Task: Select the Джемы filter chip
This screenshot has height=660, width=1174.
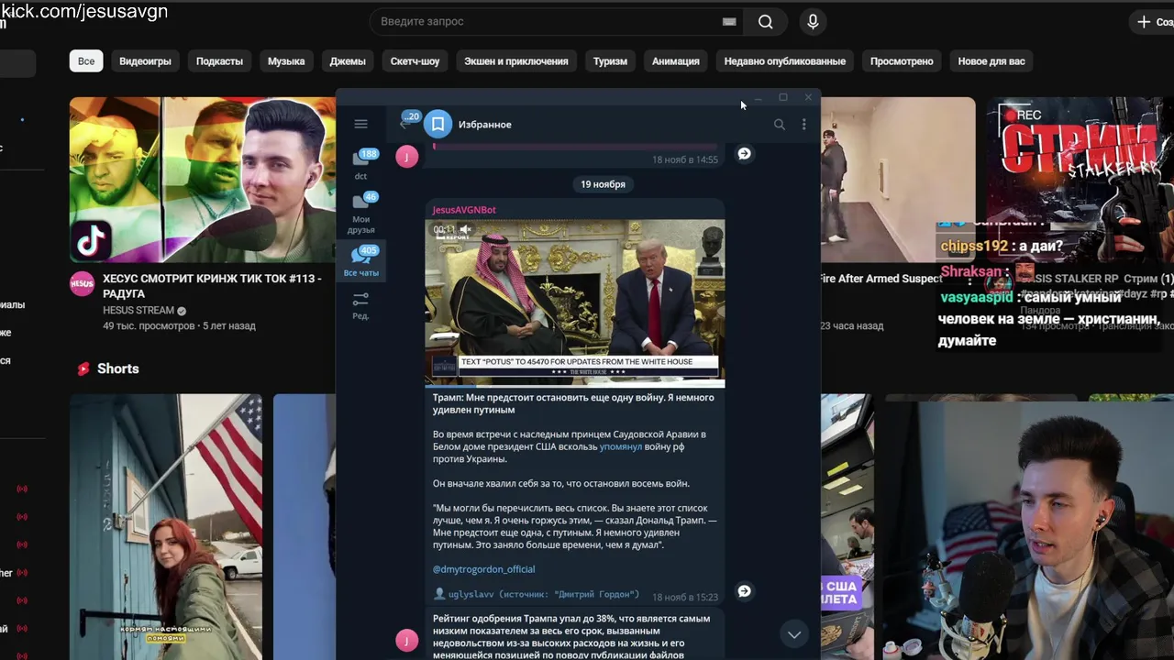Action: pos(348,61)
